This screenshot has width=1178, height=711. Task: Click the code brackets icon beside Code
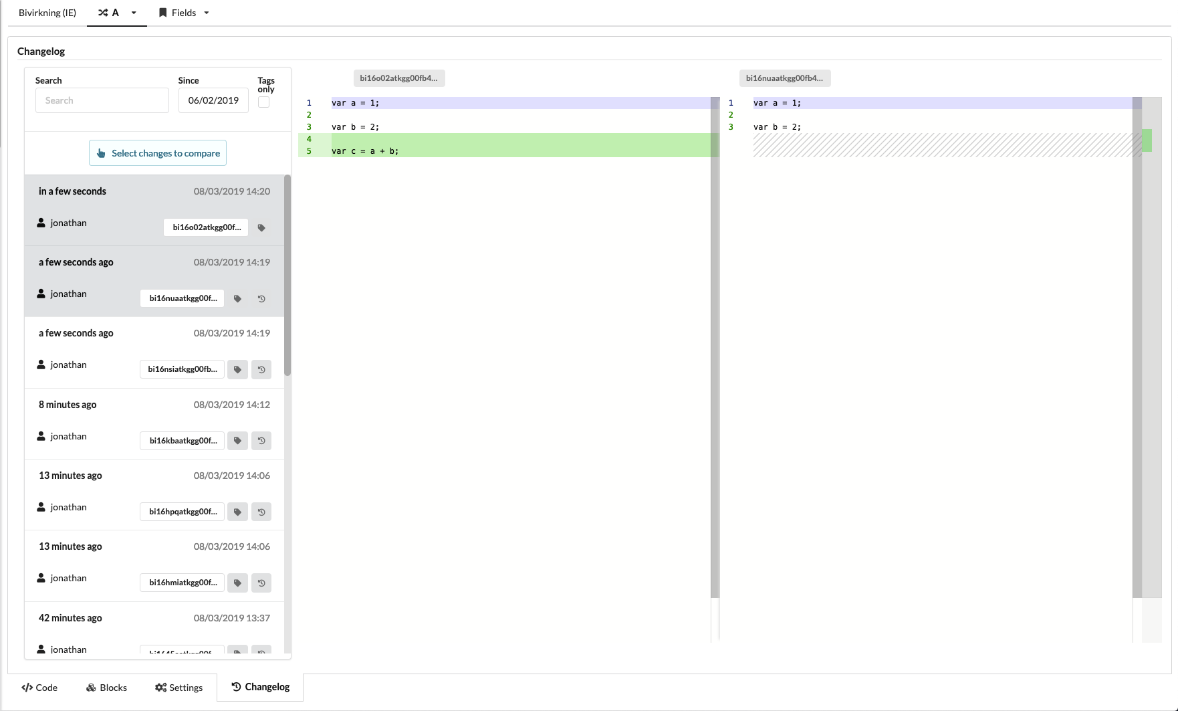click(26, 687)
